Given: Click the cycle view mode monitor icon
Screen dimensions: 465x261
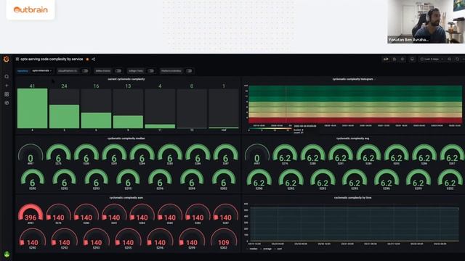Looking at the screenshot, I should [x=412, y=59].
